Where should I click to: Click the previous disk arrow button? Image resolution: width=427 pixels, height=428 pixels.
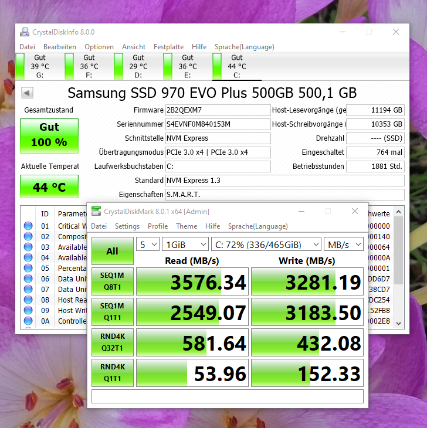[x=27, y=93]
